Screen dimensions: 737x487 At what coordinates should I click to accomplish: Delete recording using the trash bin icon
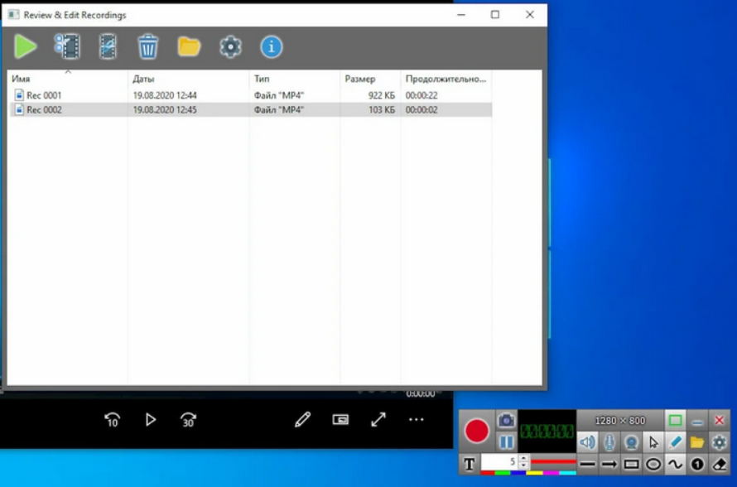(147, 46)
